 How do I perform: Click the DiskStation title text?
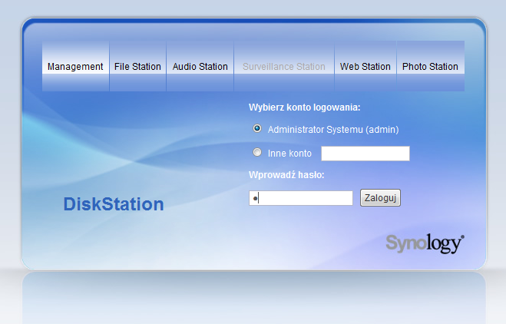click(x=114, y=204)
